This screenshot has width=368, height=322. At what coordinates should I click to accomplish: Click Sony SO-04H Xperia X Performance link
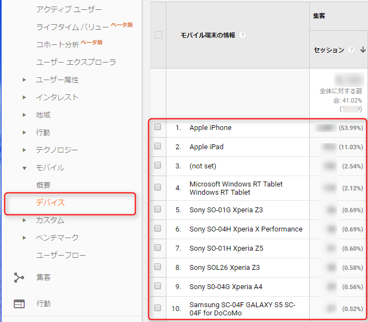coord(246,229)
